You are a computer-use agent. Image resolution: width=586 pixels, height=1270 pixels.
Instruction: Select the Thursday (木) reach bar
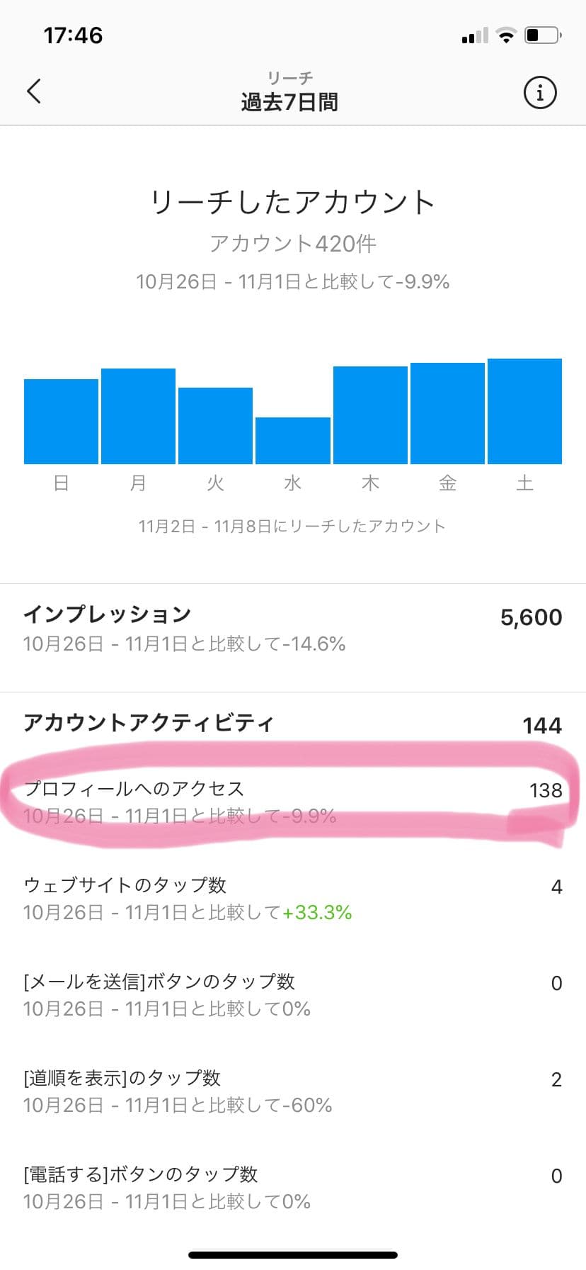click(x=370, y=415)
